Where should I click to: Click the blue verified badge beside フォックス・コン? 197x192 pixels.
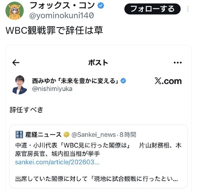point(100,6)
